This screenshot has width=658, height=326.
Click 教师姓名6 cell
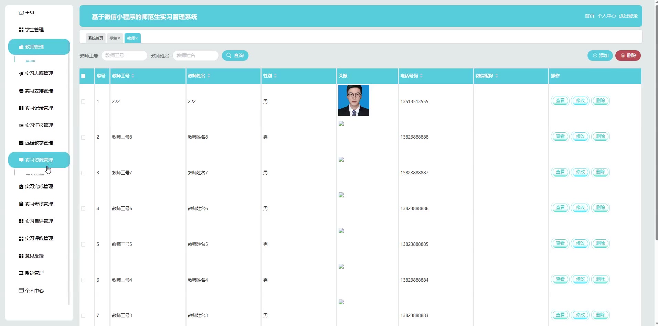tap(198, 208)
